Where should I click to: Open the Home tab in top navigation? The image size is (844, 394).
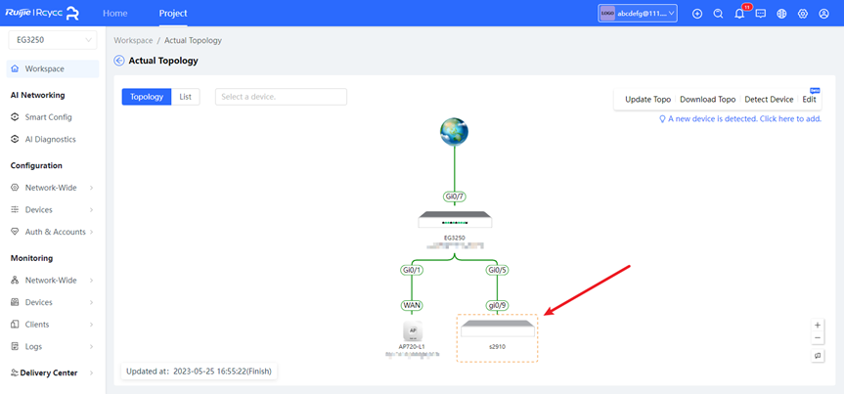115,14
